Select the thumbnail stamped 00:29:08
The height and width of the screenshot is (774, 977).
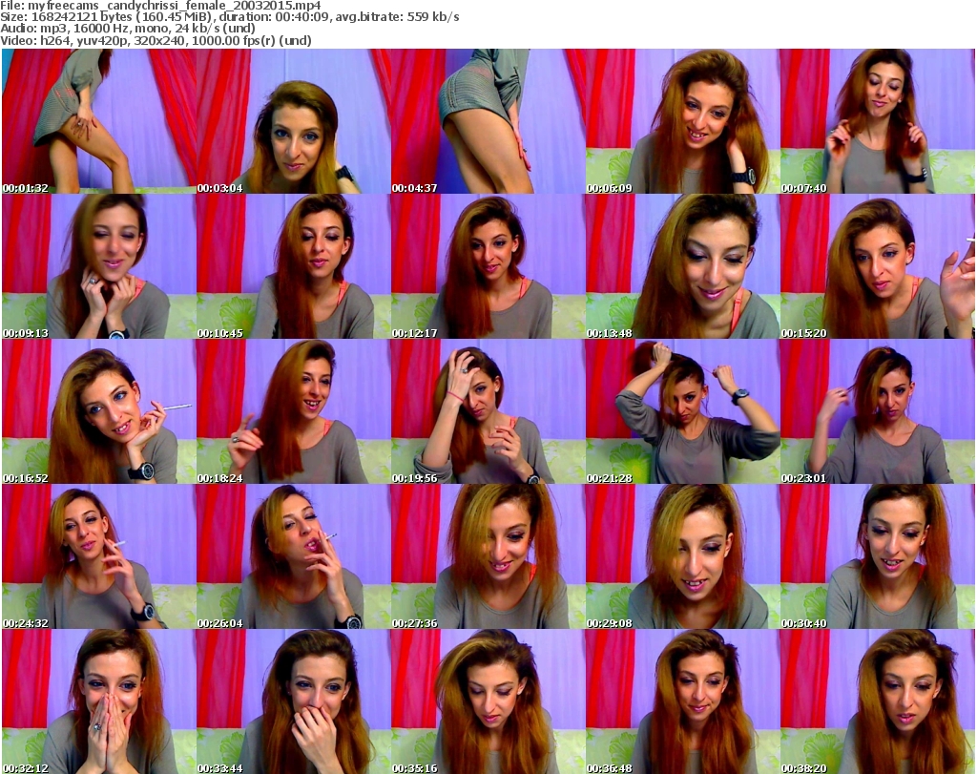[682, 556]
